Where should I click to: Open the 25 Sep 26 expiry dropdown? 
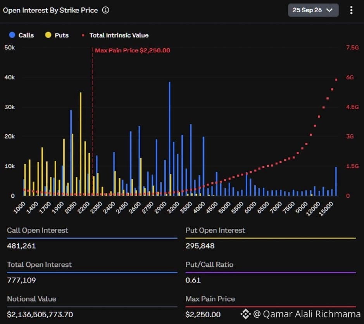point(313,10)
